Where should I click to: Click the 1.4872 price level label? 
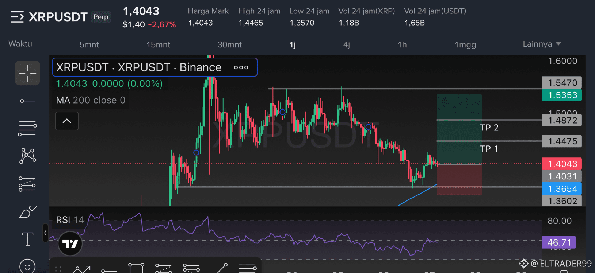tap(562, 120)
